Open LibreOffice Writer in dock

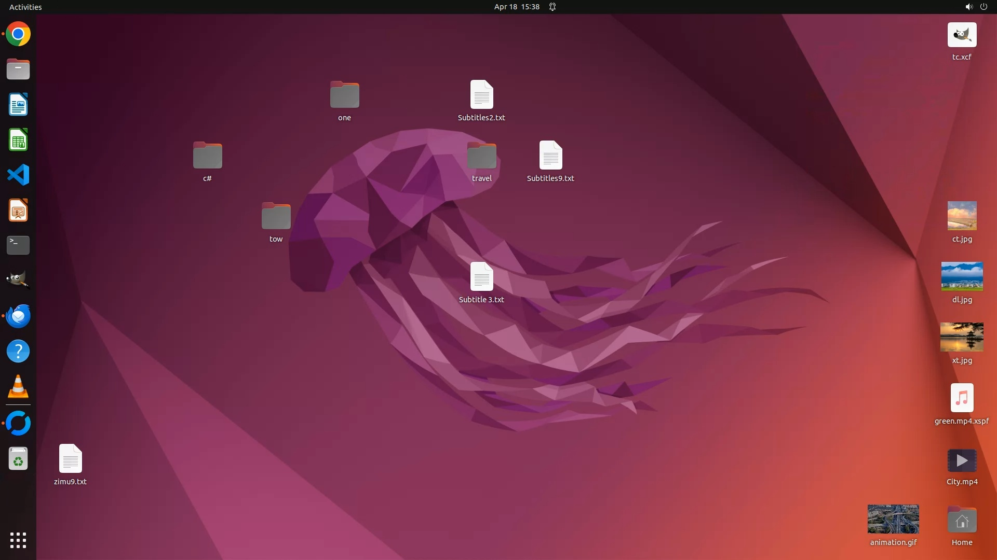(18, 105)
